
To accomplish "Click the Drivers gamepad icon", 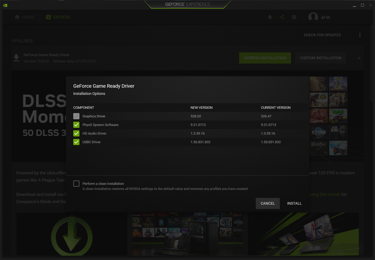I will click(48, 17).
